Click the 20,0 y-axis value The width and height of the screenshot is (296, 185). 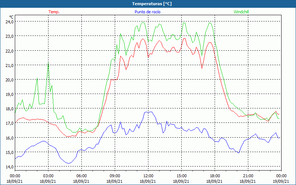point(10,80)
